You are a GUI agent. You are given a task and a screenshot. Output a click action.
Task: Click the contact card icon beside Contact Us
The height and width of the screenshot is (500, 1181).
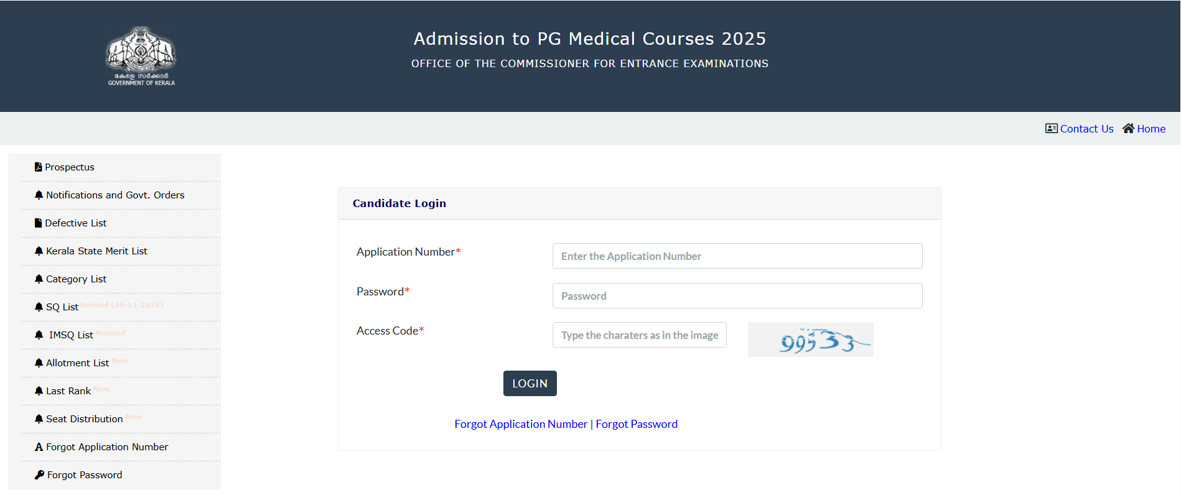pos(1050,128)
